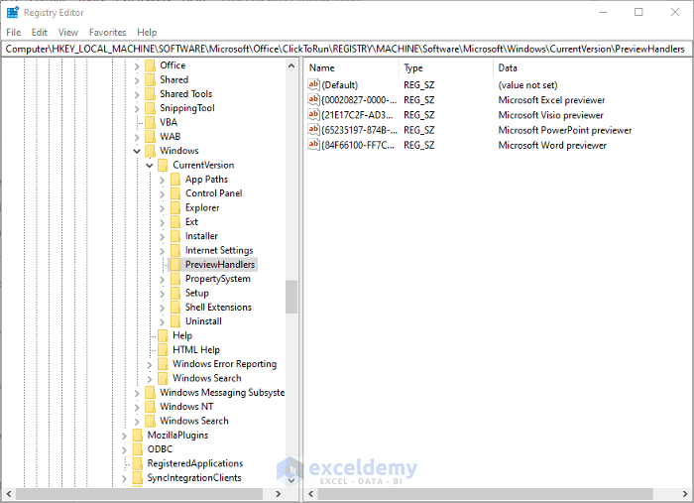Image resolution: width=694 pixels, height=503 pixels.
Task: Click the Installer folder icon
Action: (175, 236)
